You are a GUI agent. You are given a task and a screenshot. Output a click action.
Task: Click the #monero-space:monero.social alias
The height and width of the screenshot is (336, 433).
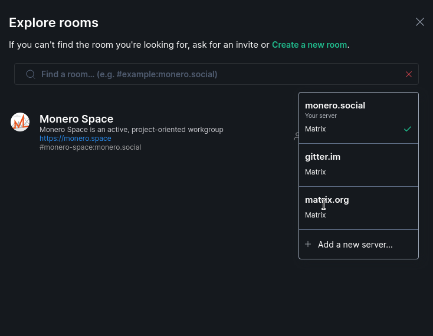pos(90,147)
